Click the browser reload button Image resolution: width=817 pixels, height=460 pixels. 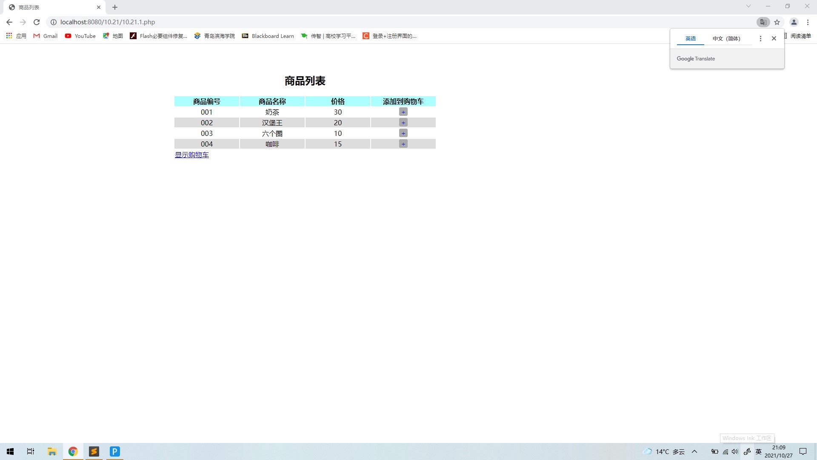(37, 22)
